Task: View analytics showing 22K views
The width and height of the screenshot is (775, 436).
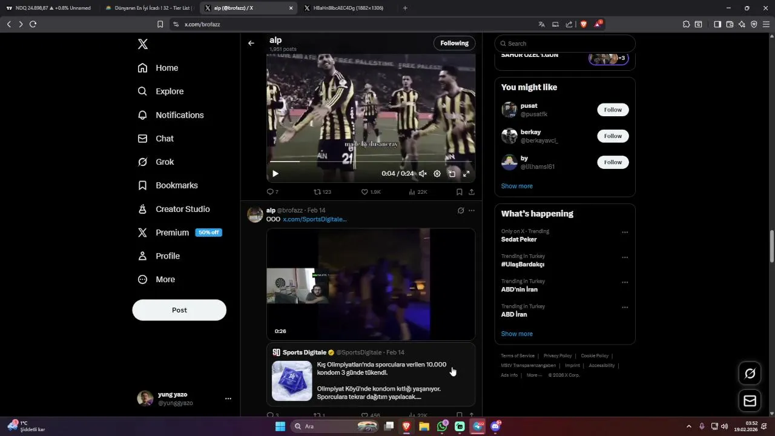Action: point(418,192)
